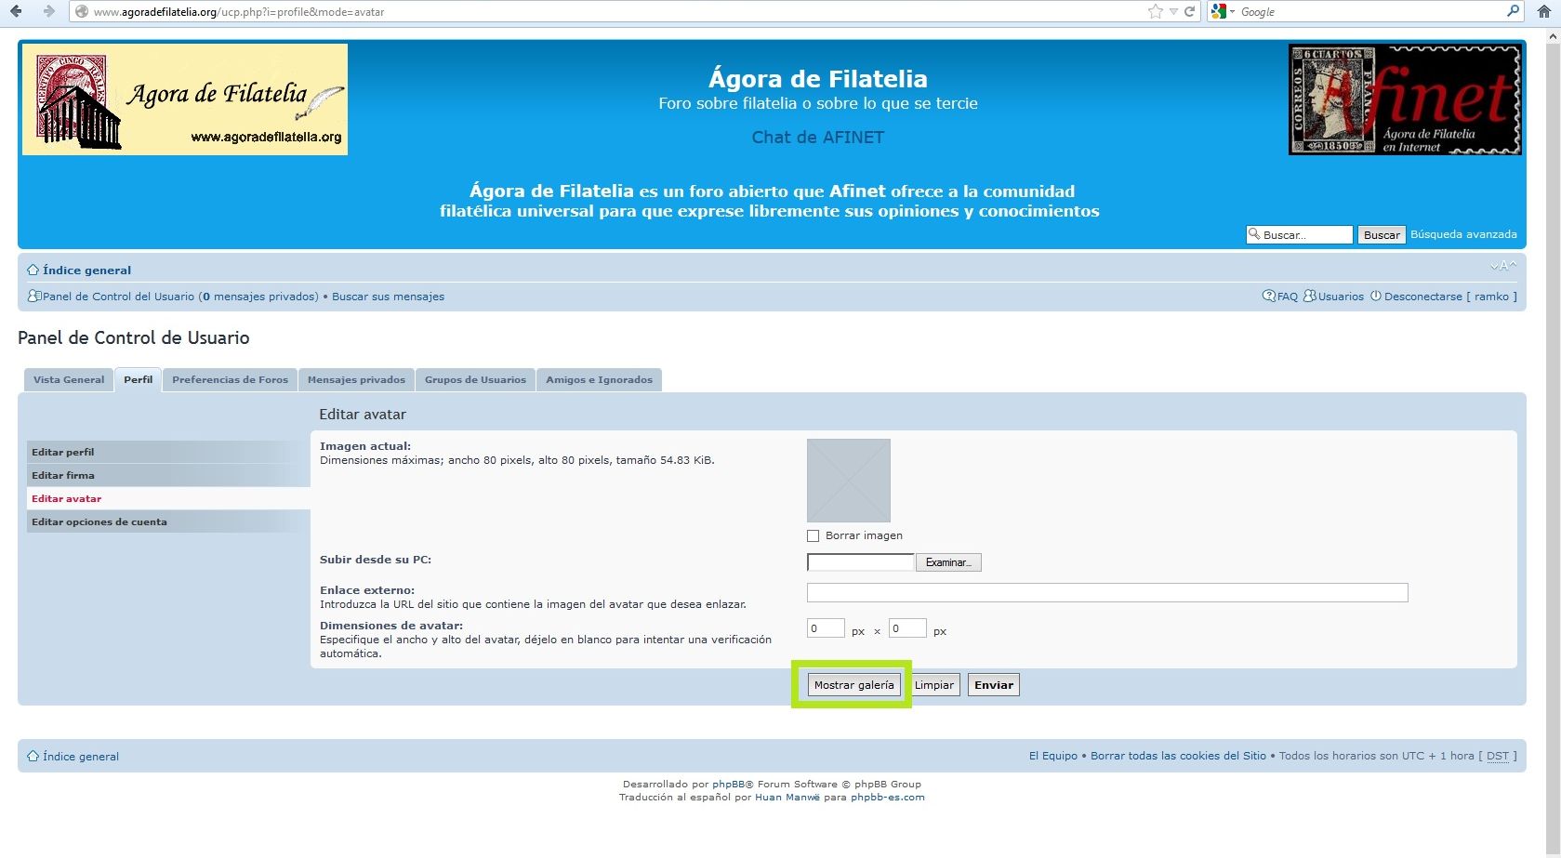Click the Enviar submit button
The width and height of the screenshot is (1561, 858).
click(x=994, y=685)
